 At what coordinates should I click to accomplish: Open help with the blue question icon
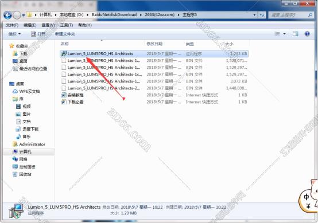pos(307,34)
